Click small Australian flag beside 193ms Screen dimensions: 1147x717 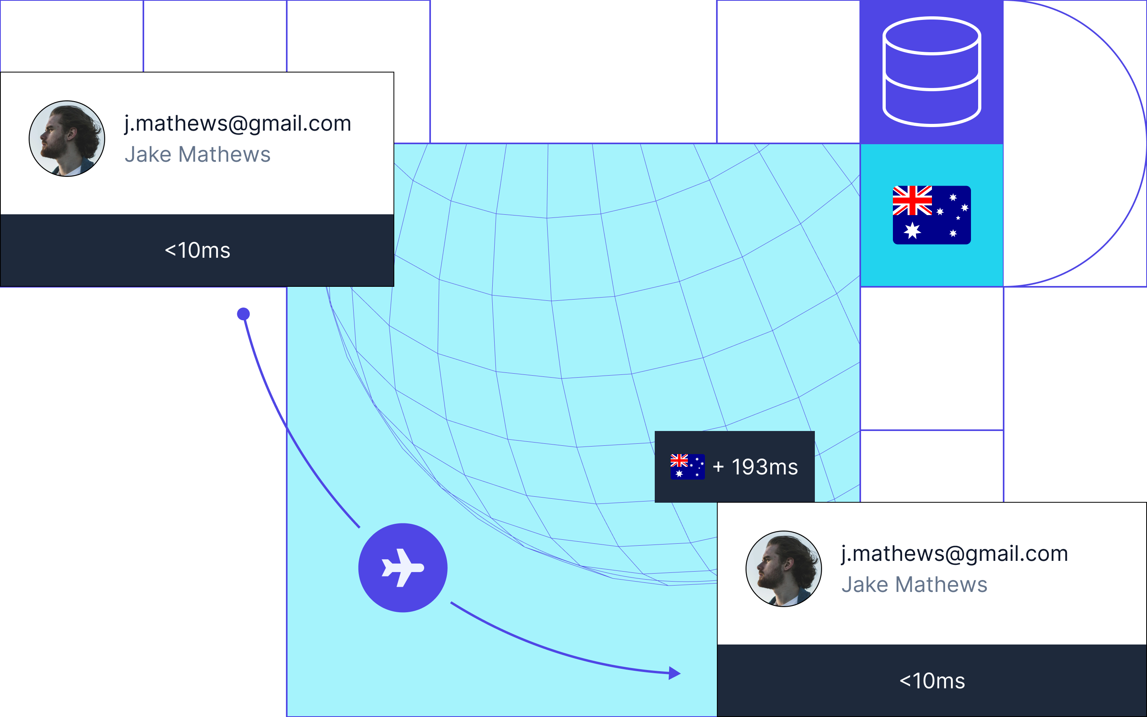click(x=687, y=466)
